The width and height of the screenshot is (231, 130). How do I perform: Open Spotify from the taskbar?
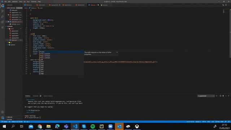click(x=93, y=126)
